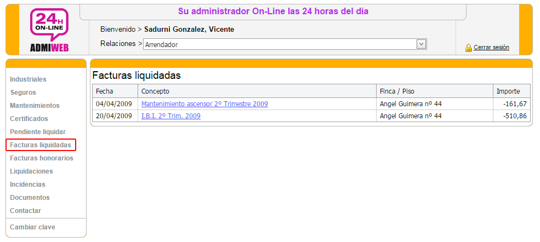Click Angel Guimera nº 44 in I.B.I. row

click(411, 116)
